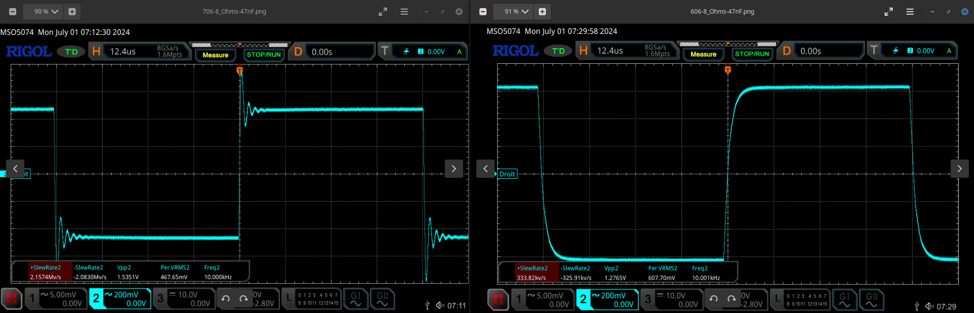Open delay 0.00s field in left scope
The height and width of the screenshot is (313, 974).
(331, 52)
